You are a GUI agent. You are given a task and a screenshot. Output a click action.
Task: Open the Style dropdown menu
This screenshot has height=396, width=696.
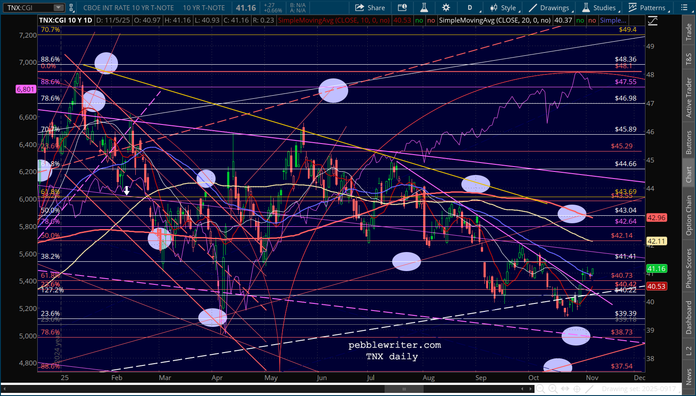503,8
